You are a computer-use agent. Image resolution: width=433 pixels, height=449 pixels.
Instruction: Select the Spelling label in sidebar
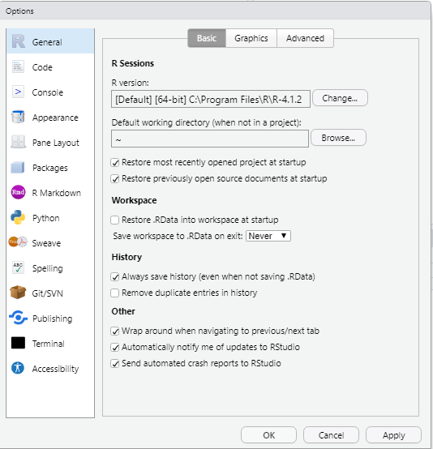tap(48, 268)
